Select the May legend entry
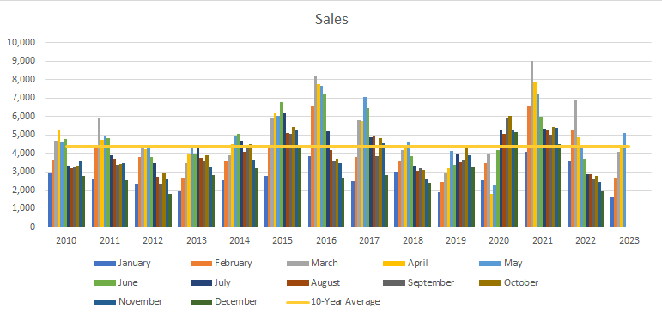This screenshot has height=315, width=662. (x=501, y=263)
